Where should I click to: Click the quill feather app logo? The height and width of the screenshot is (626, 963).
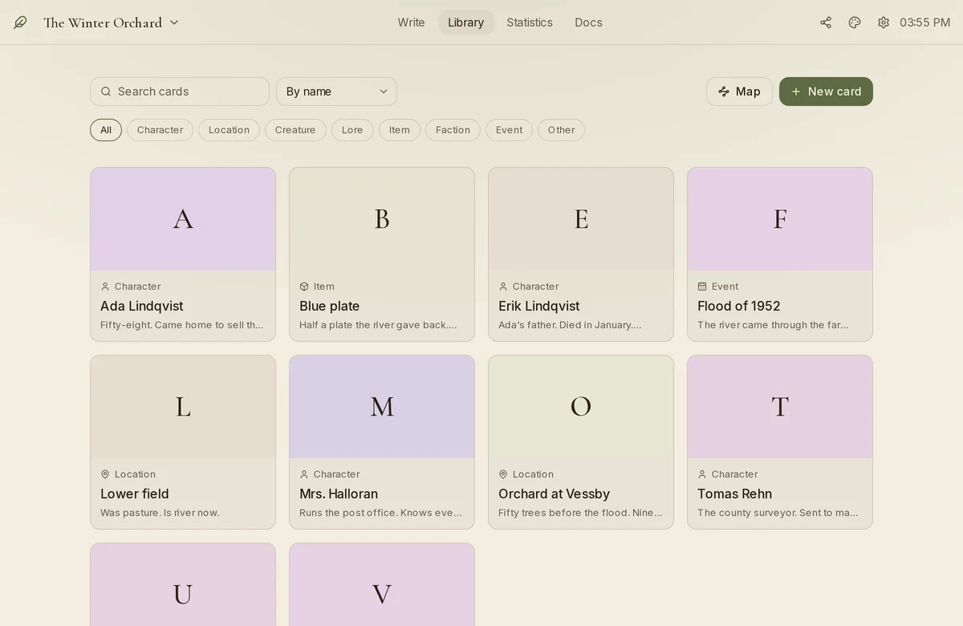click(20, 22)
